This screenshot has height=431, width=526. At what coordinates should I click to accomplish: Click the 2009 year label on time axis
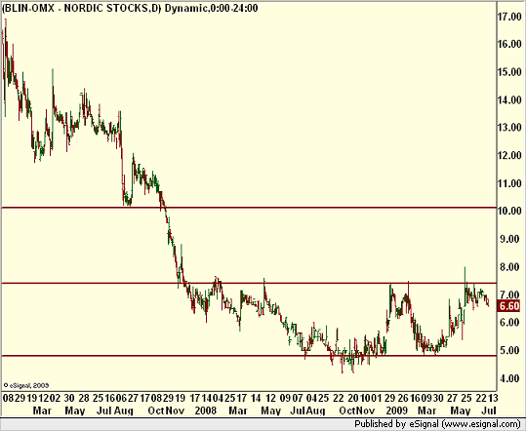pos(396,411)
